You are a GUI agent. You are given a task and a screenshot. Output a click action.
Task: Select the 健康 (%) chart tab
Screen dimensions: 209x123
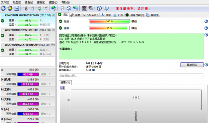pyautogui.click(x=65, y=83)
